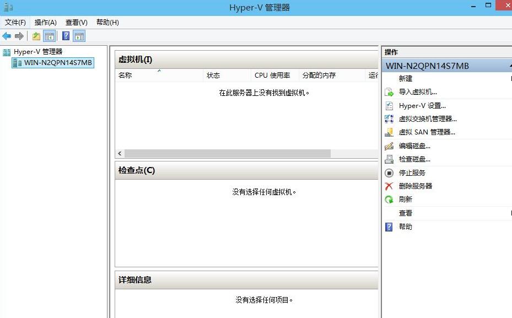Click the 停止服务 stop icon

tap(389, 173)
